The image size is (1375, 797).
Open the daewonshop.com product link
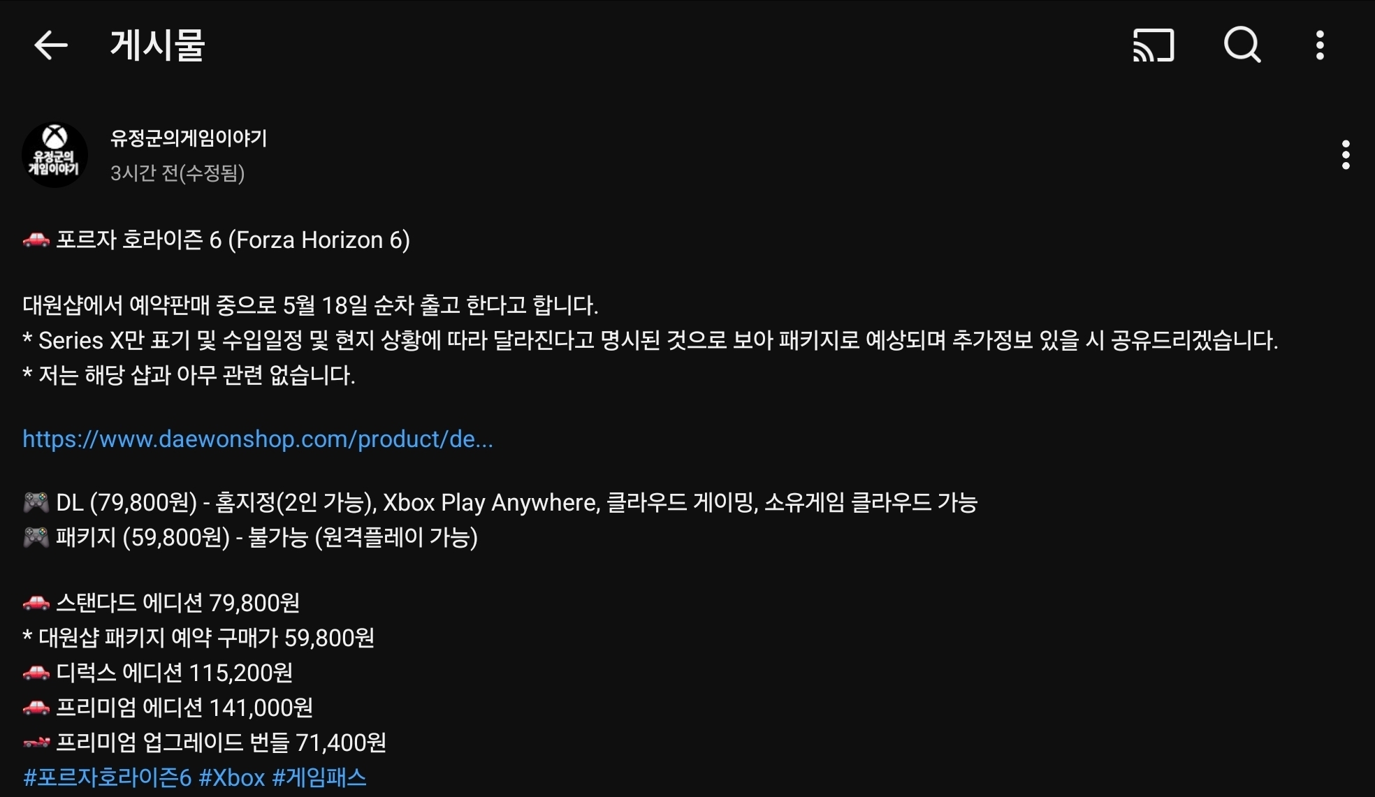tap(258, 439)
